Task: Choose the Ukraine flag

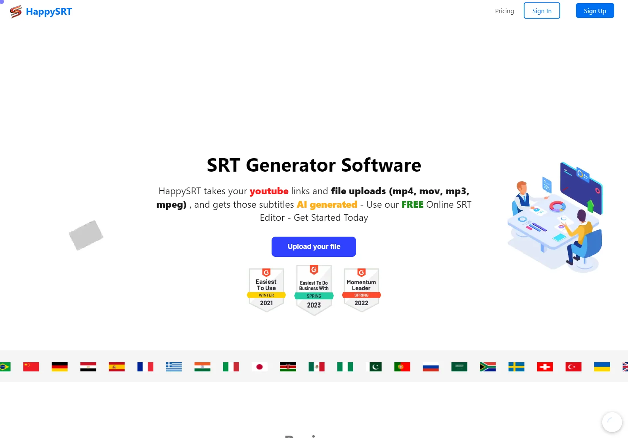Action: pyautogui.click(x=602, y=367)
